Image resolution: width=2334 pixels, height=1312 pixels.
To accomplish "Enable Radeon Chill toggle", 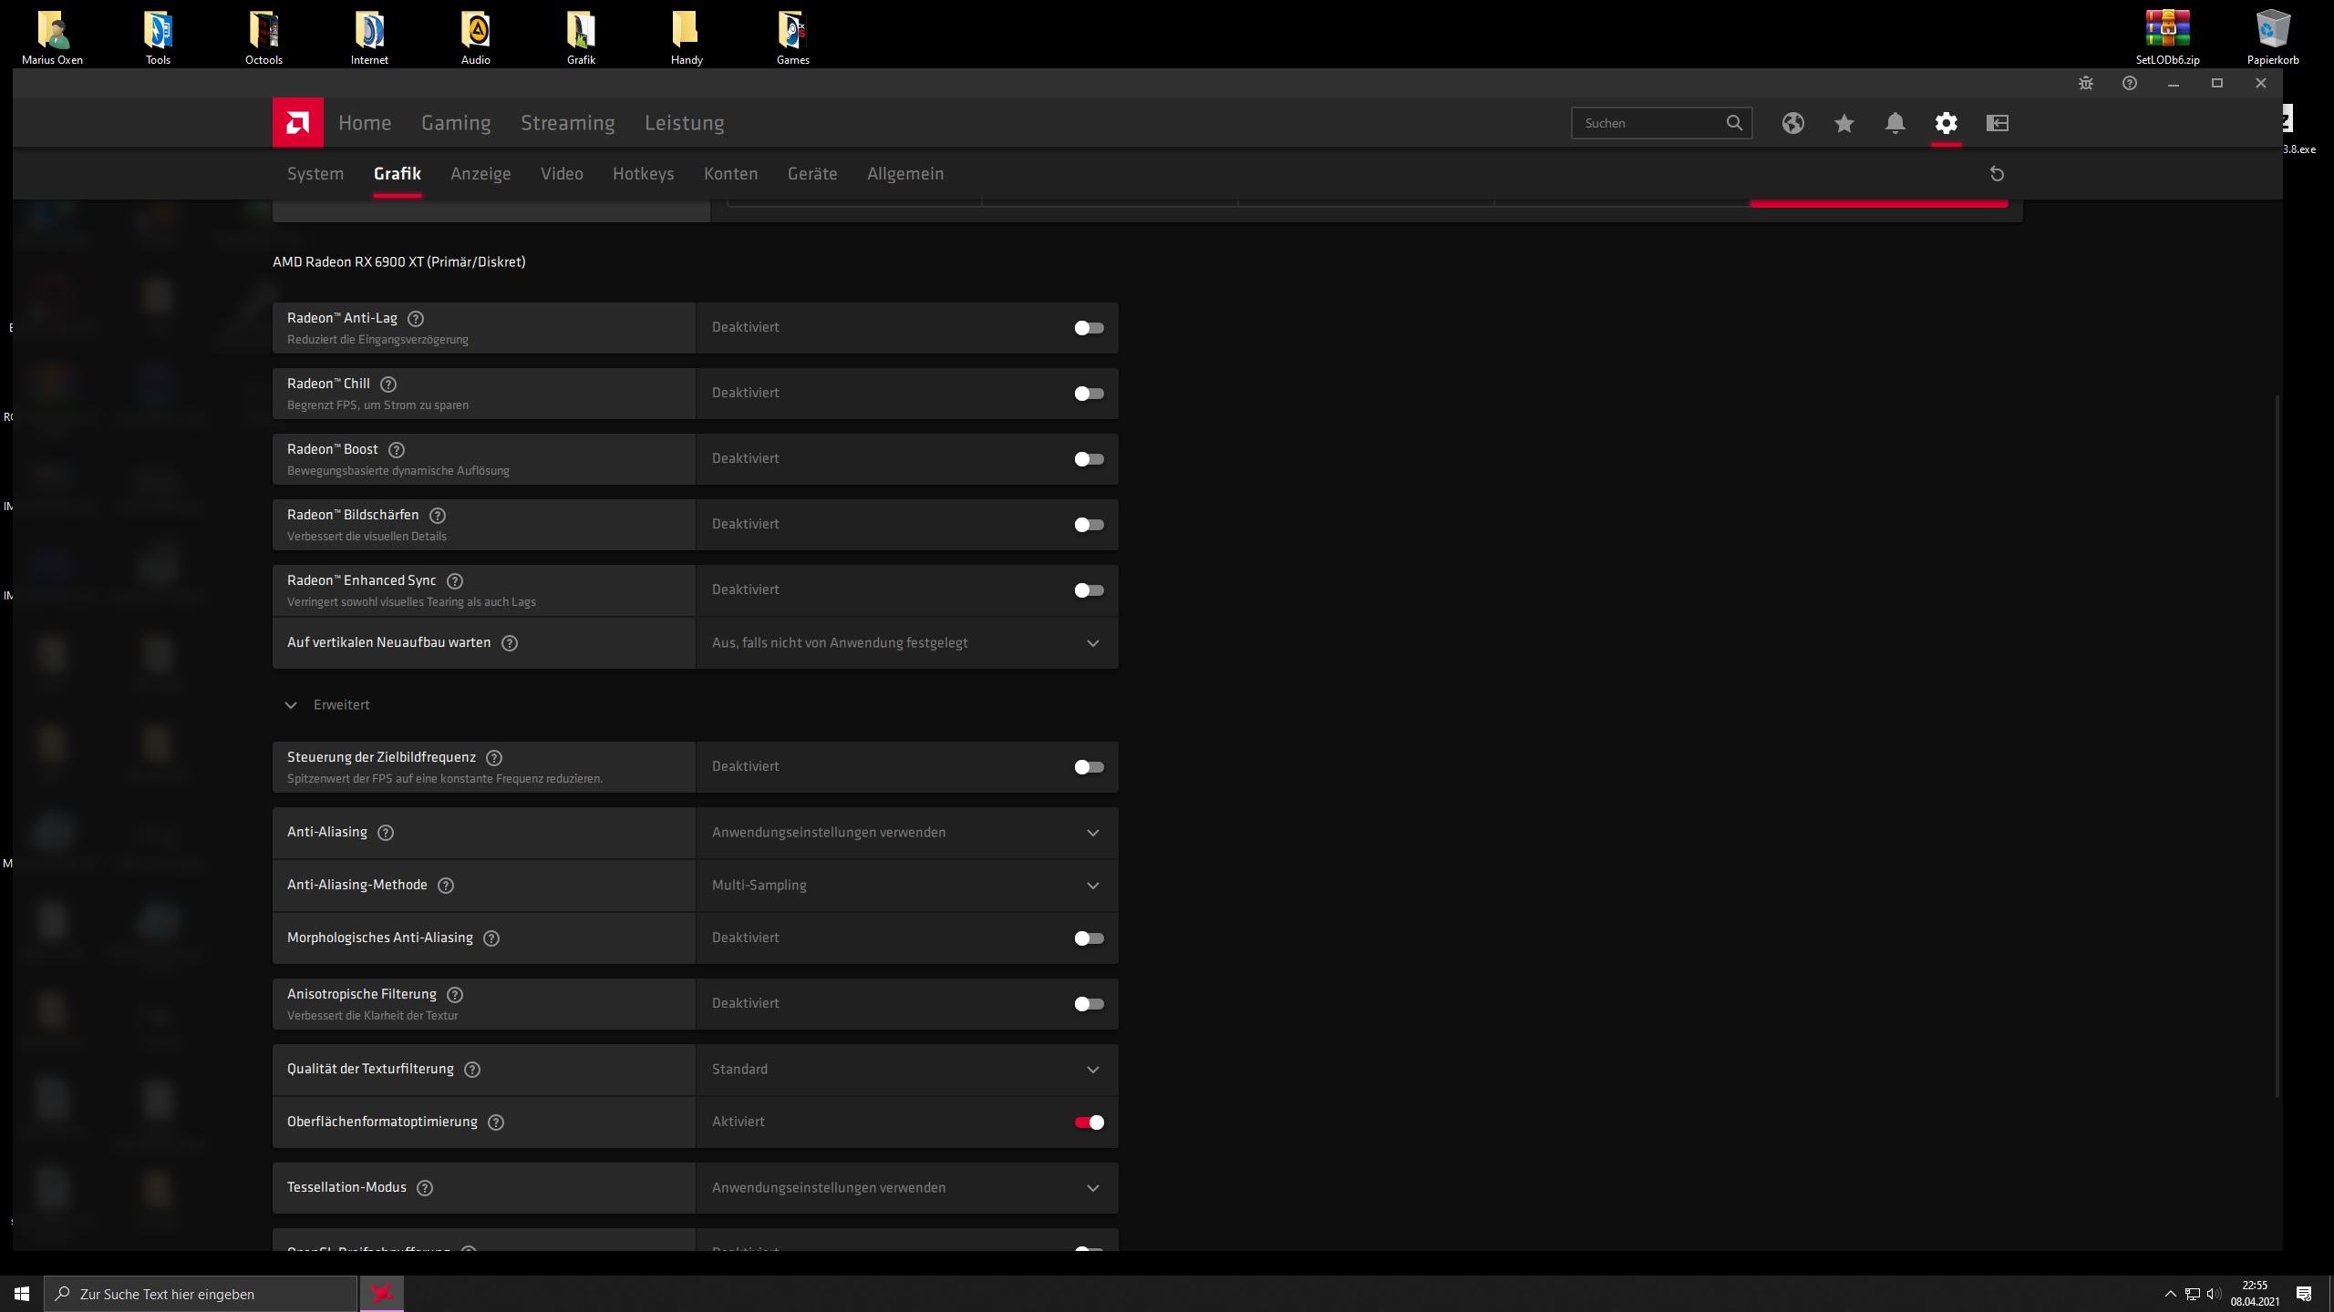I will point(1089,394).
